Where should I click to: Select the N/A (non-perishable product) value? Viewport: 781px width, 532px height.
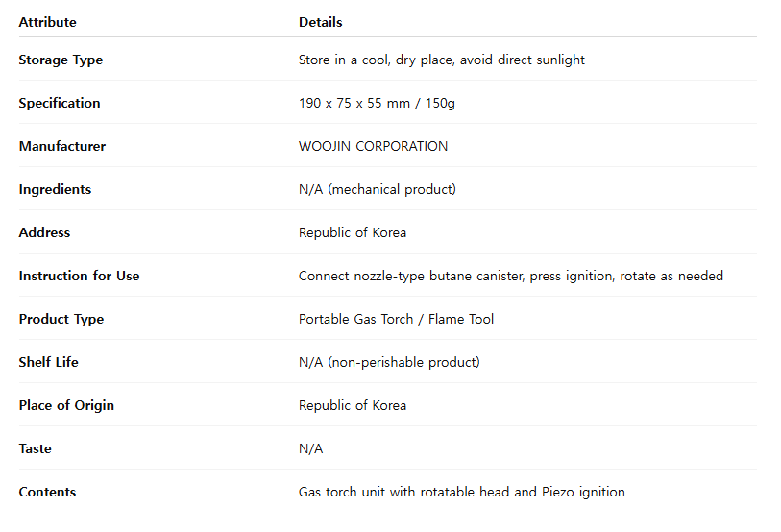tap(389, 362)
